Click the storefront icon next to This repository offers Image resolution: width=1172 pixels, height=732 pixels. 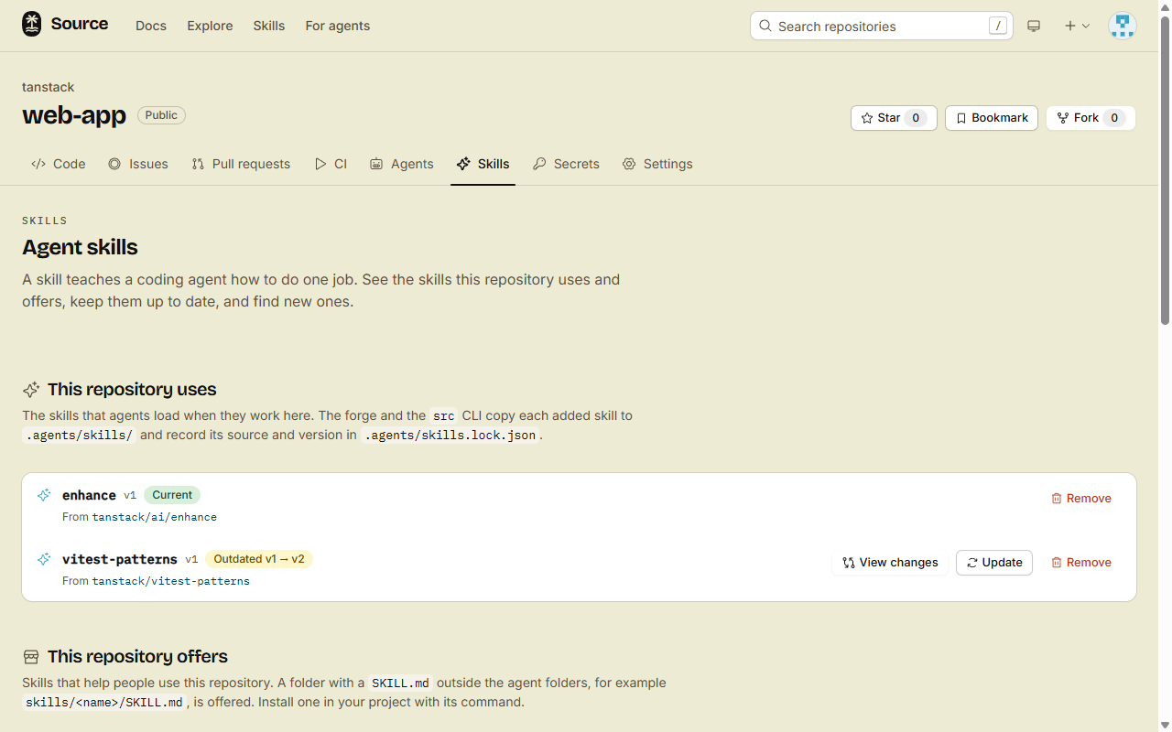[31, 657]
